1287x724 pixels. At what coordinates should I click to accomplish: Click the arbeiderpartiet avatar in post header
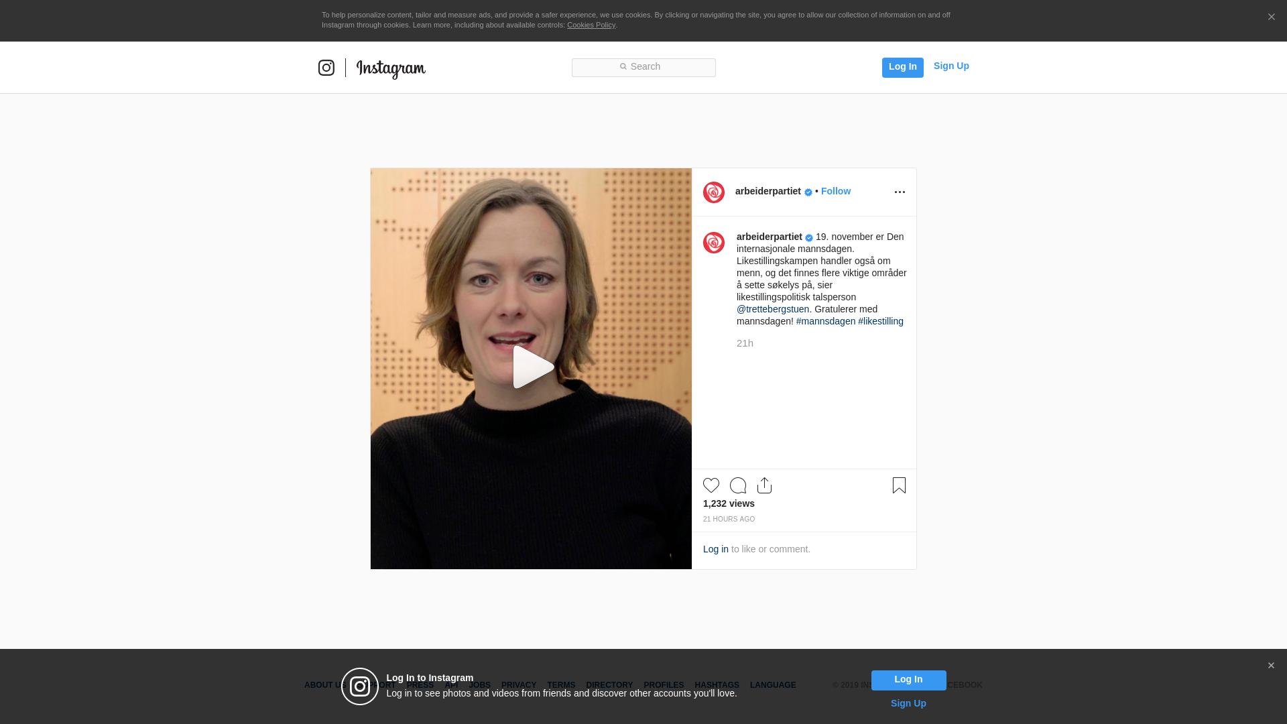pos(714,192)
